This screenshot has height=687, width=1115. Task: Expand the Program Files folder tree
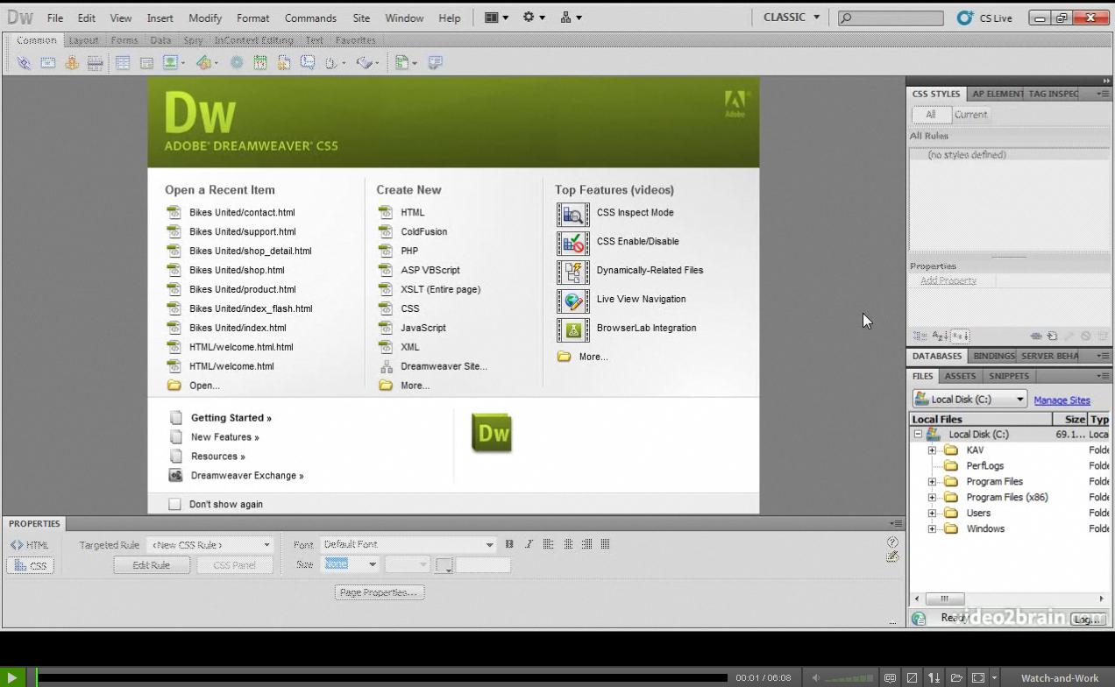(932, 481)
